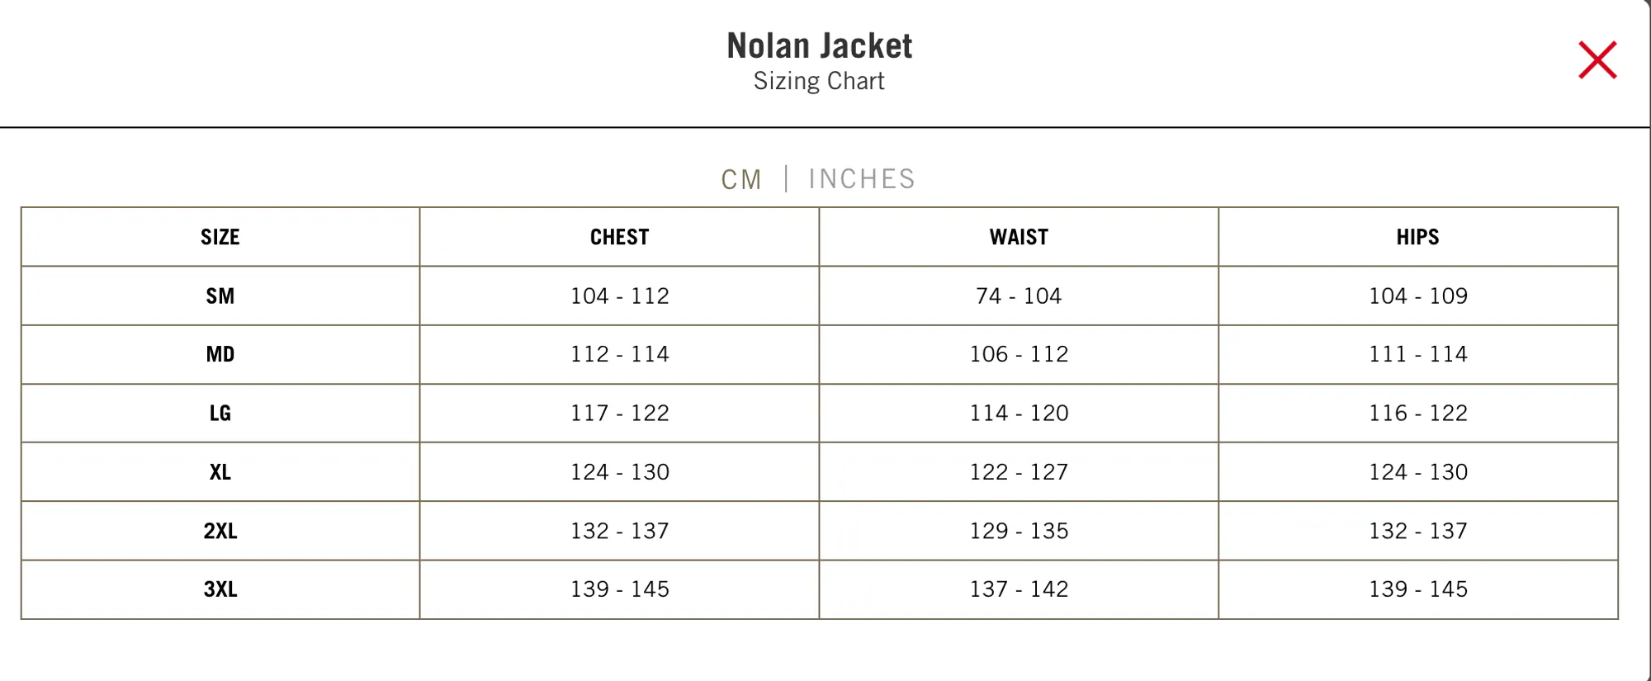Click the WAIST column header

click(x=1019, y=238)
